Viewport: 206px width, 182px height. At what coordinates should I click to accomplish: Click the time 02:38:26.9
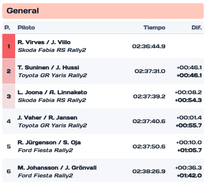[x=149, y=171]
